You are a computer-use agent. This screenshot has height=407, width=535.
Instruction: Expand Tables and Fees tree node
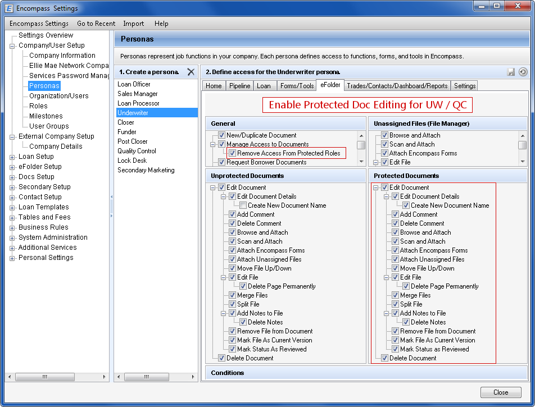pos(12,218)
